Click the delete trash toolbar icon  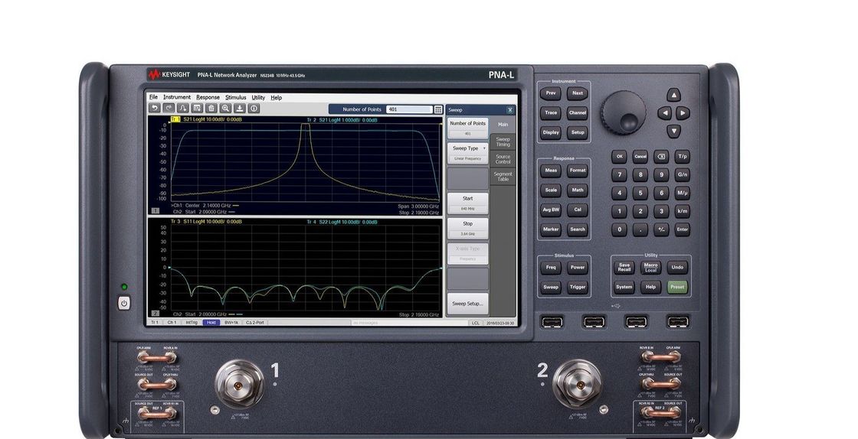coord(211,109)
